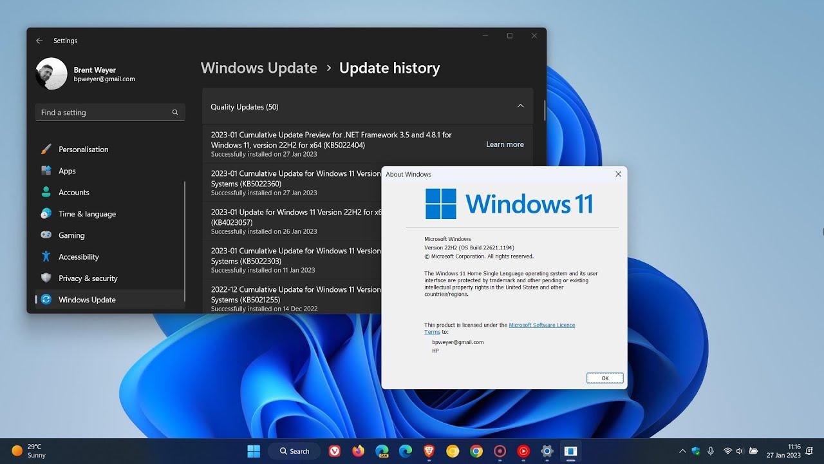Click OK in About Windows dialog
The image size is (824, 464).
click(605, 378)
